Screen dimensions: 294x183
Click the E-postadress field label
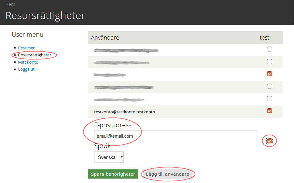click(113, 125)
